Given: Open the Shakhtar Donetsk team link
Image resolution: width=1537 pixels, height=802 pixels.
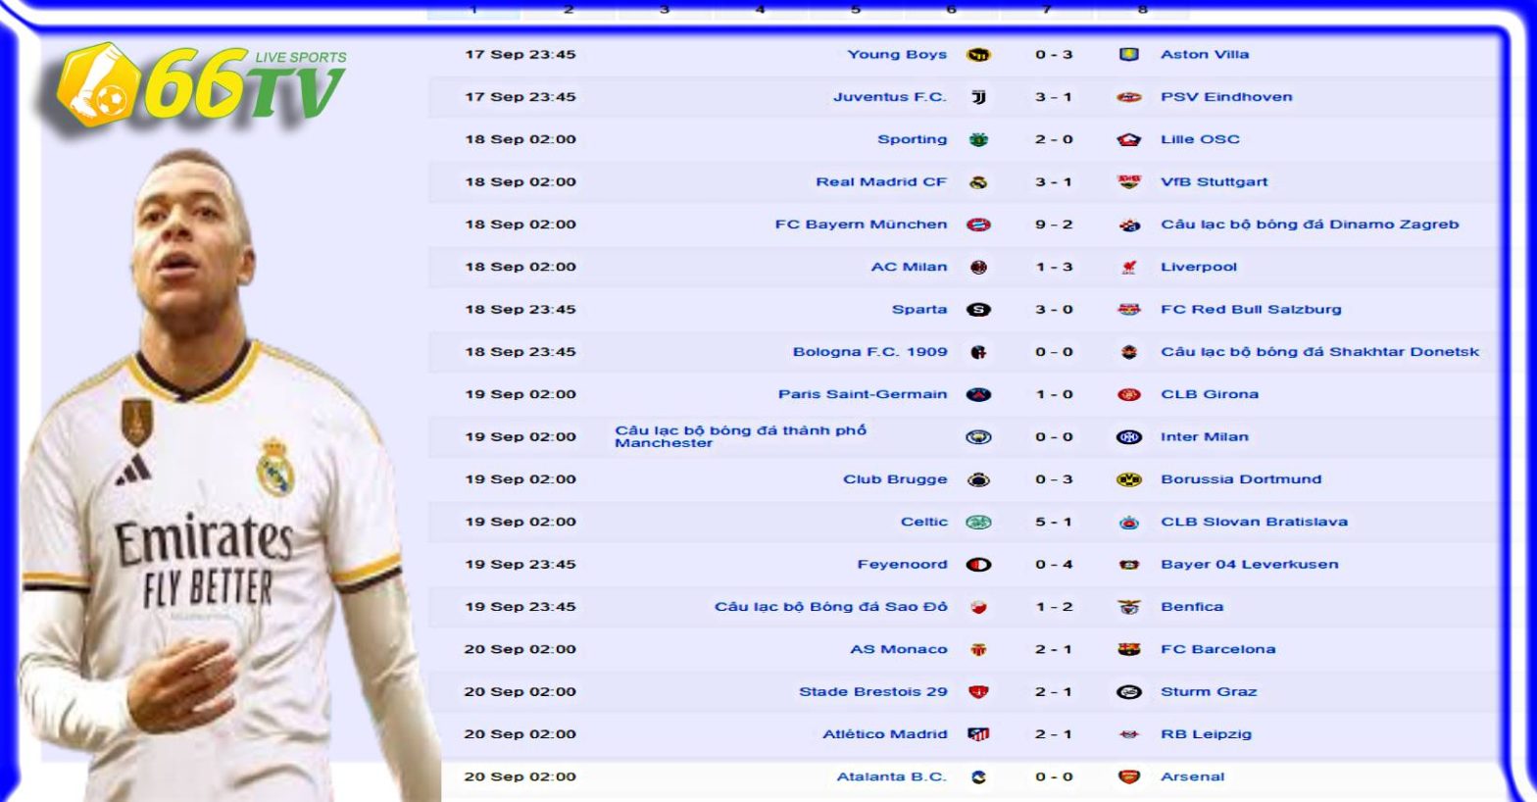Looking at the screenshot, I should (x=1319, y=352).
